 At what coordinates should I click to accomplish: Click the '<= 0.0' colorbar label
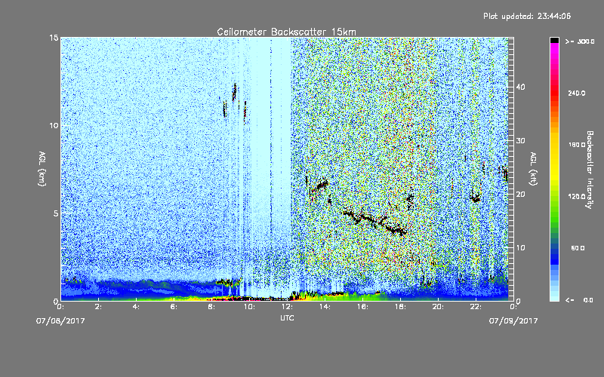pyautogui.click(x=580, y=300)
